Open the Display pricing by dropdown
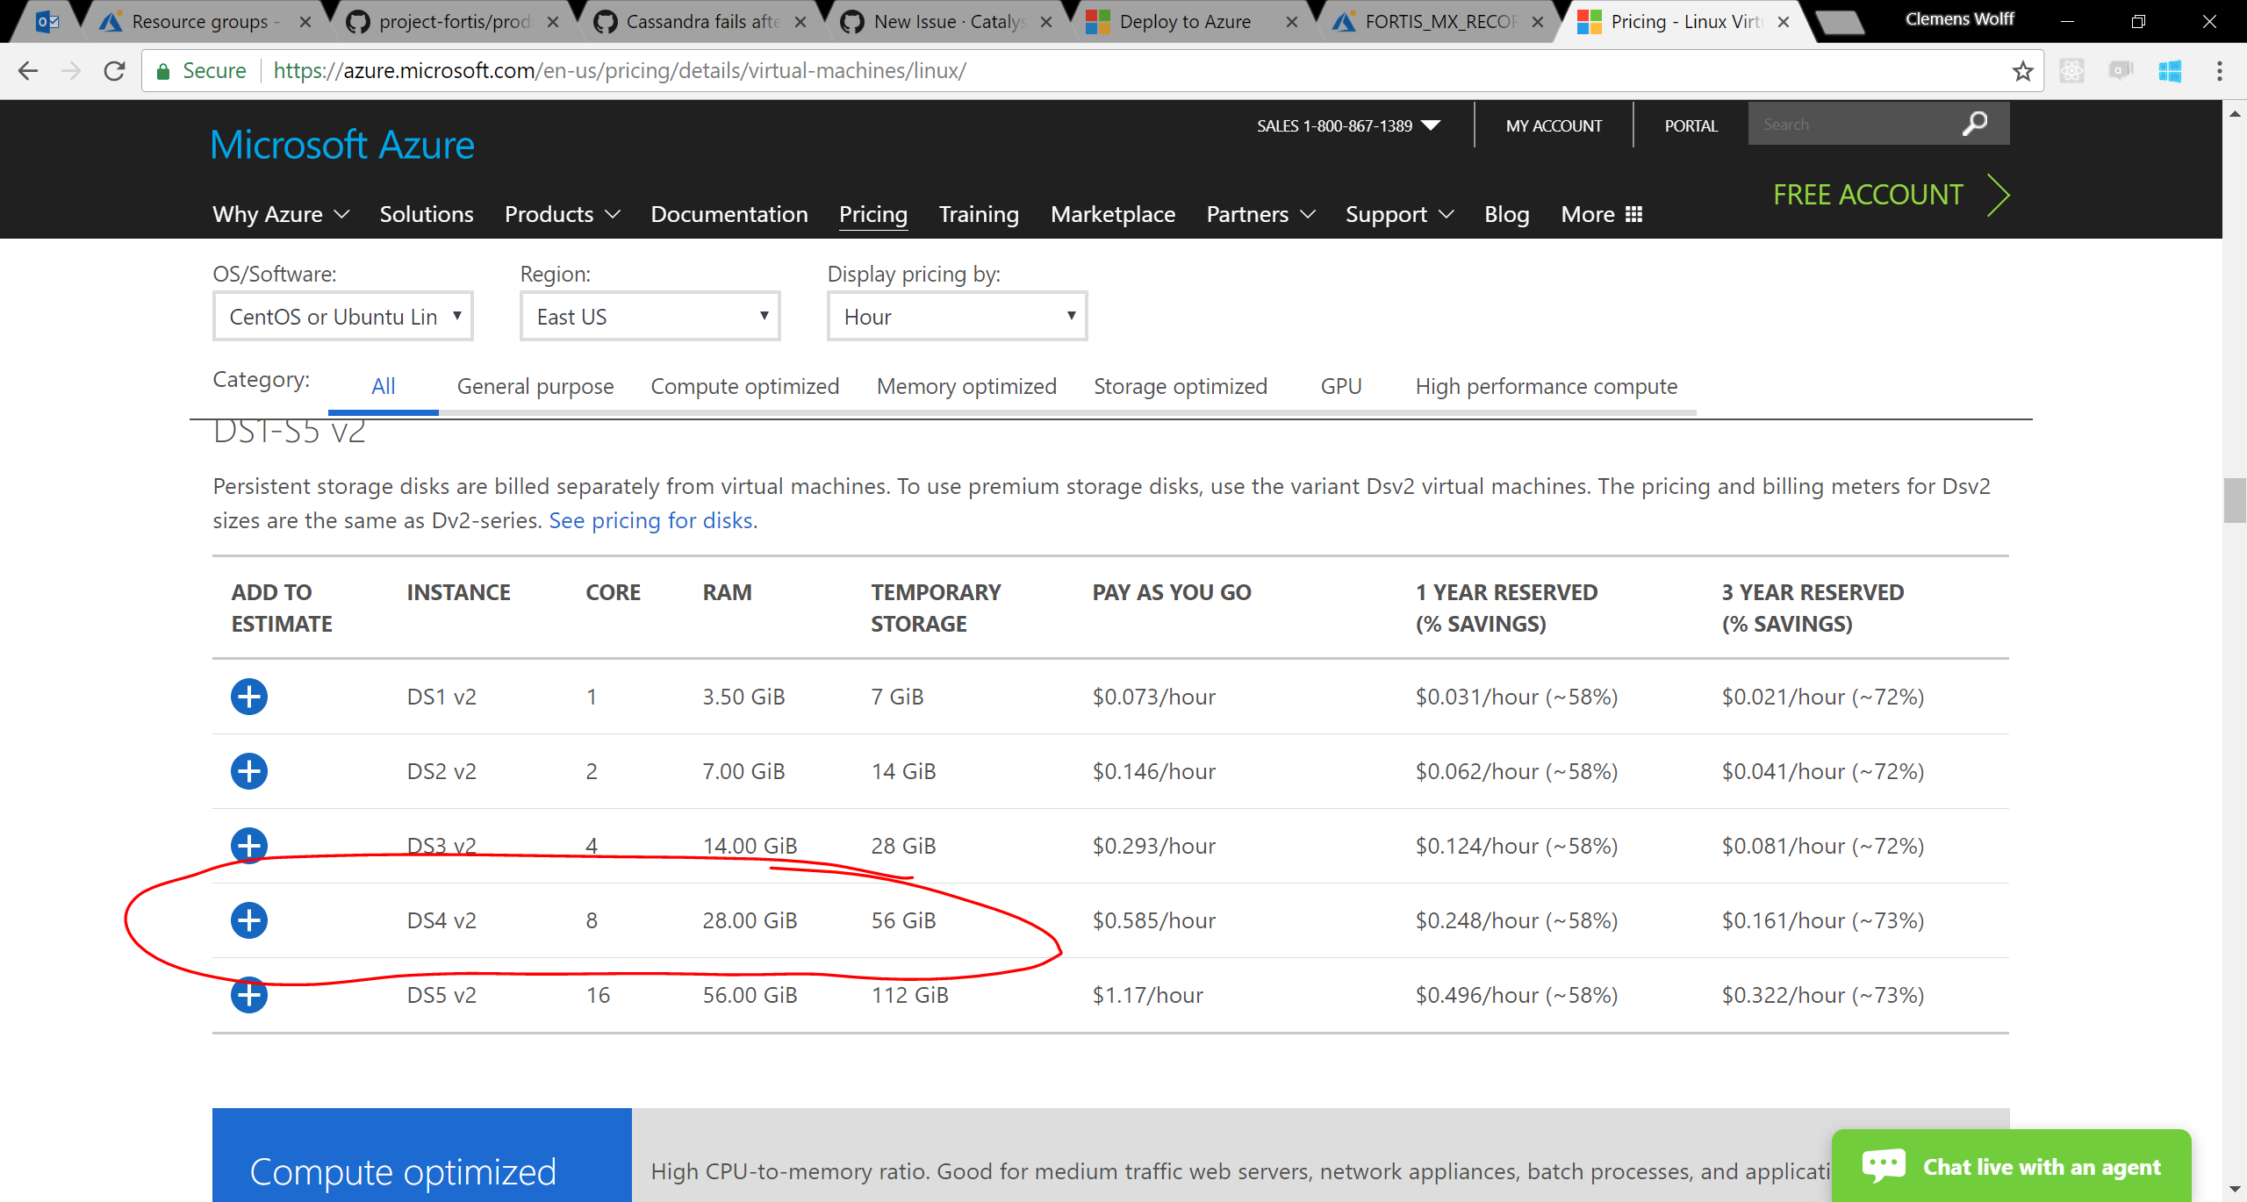Viewport: 2247px width, 1202px height. (x=957, y=317)
